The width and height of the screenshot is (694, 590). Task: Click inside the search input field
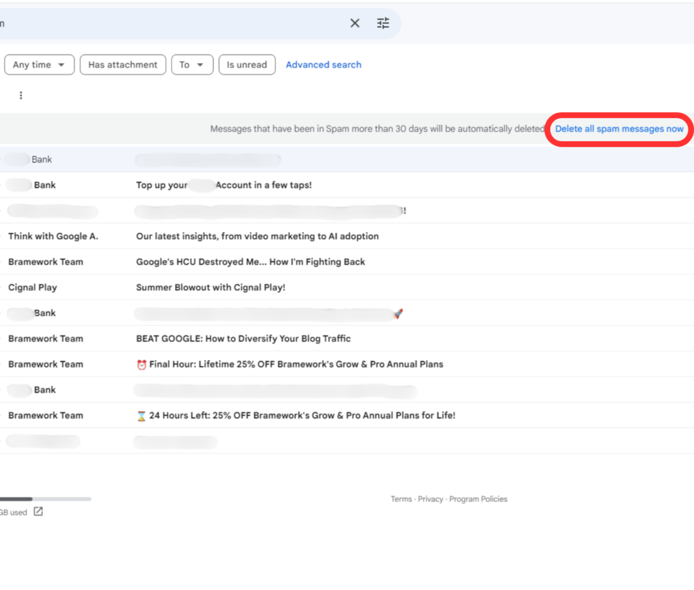171,23
